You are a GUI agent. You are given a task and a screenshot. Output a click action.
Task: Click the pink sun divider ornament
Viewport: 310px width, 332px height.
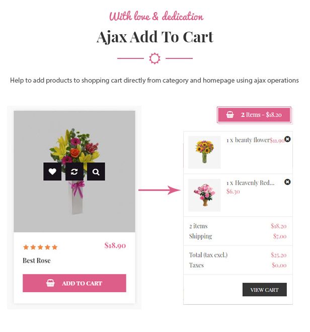click(x=155, y=58)
